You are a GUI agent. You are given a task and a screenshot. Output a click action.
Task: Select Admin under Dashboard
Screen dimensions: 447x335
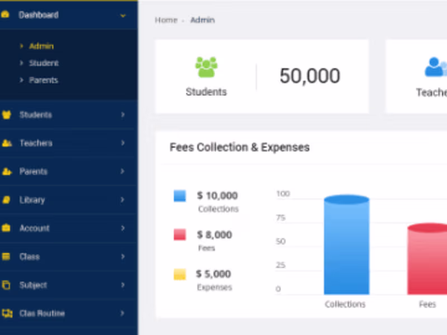(x=41, y=46)
